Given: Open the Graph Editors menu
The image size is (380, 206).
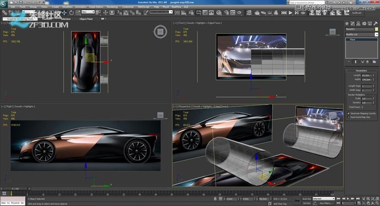Looking at the screenshot, I should coord(95,7).
